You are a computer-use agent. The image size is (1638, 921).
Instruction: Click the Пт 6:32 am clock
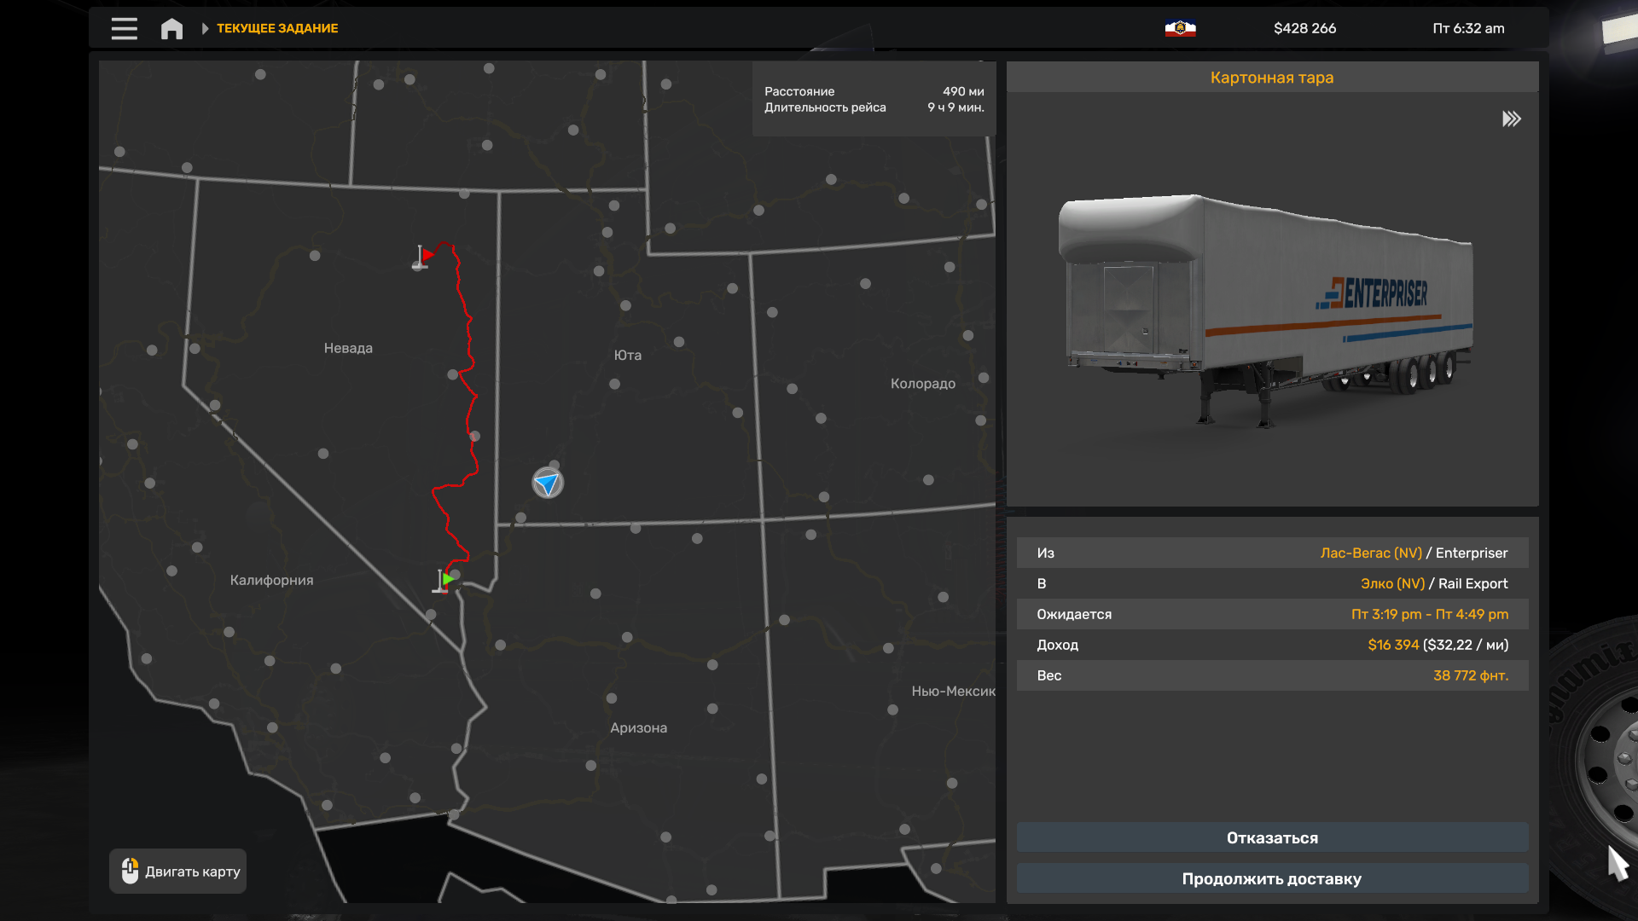tap(1468, 28)
